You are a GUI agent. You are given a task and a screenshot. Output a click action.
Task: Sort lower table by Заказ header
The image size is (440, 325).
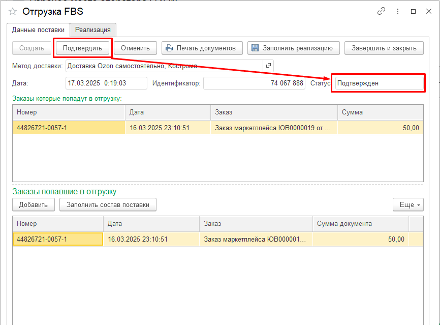point(256,224)
